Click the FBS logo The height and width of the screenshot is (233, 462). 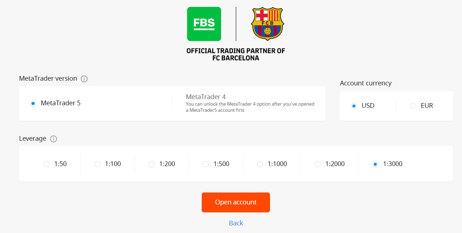tap(204, 24)
